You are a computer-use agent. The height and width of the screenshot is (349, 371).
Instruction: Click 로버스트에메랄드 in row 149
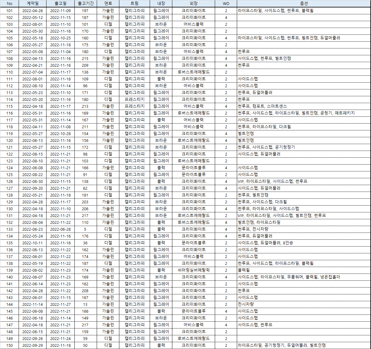click(x=193, y=338)
